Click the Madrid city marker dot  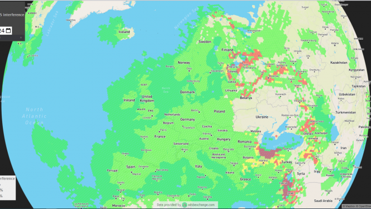pyautogui.click(x=132, y=172)
